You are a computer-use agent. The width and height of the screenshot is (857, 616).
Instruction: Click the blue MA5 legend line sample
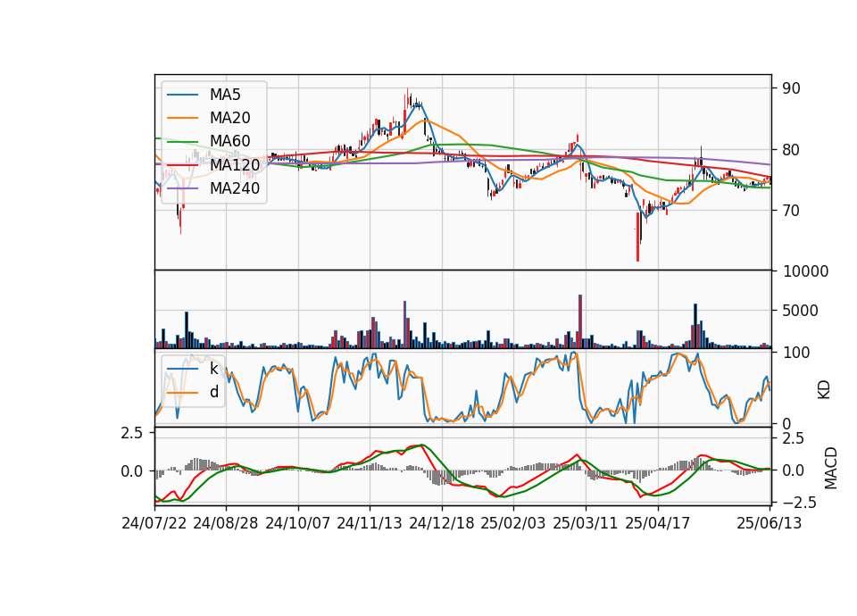[182, 96]
